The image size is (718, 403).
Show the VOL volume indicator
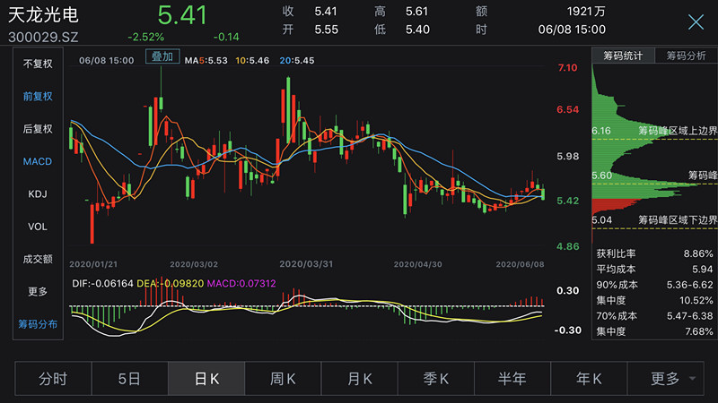(38, 227)
